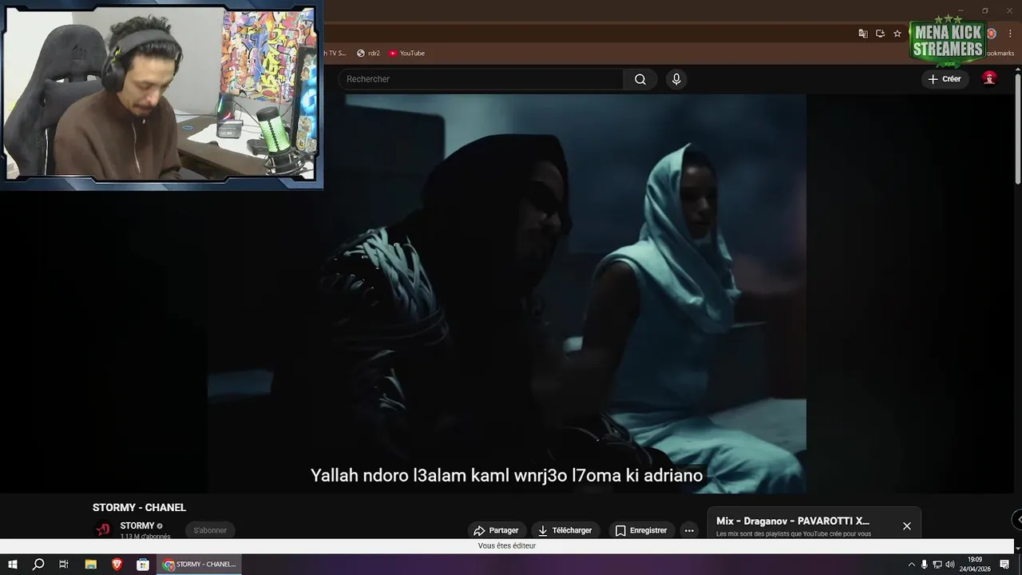Click the YouTube search magnifier button
The width and height of the screenshot is (1022, 575).
coord(640,79)
